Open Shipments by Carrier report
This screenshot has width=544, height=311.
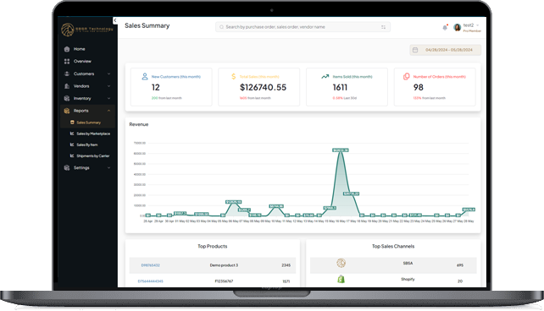[92, 156]
